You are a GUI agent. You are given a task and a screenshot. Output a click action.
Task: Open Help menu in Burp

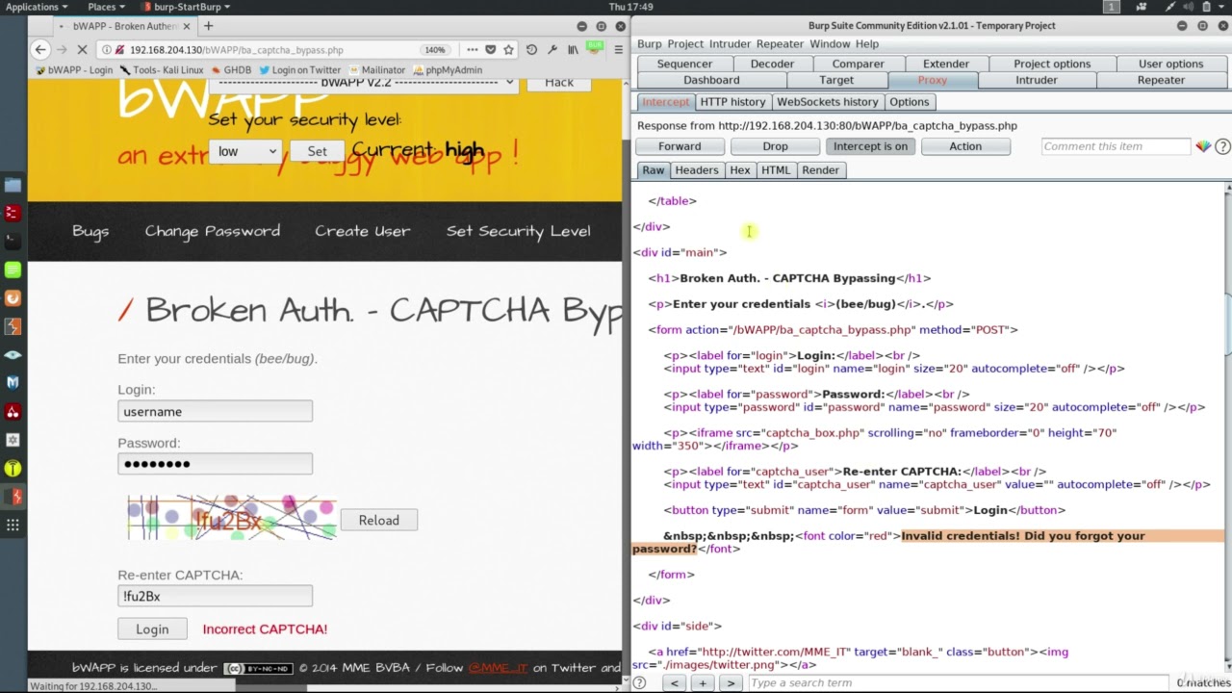pyautogui.click(x=867, y=44)
